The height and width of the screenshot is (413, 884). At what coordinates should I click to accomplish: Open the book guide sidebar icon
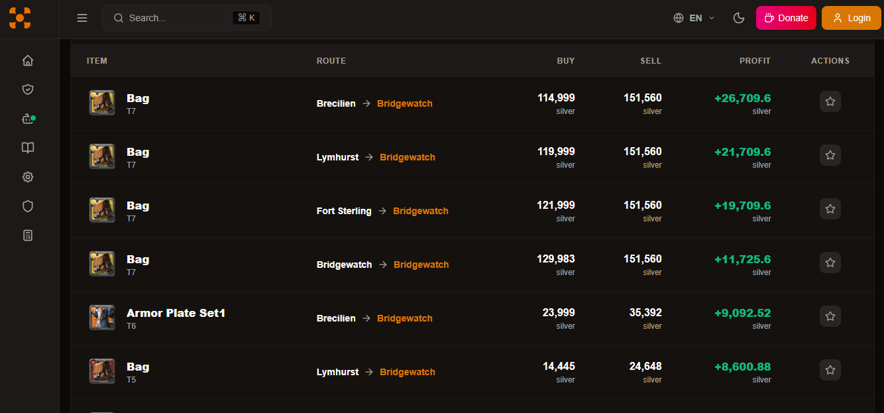(x=28, y=148)
